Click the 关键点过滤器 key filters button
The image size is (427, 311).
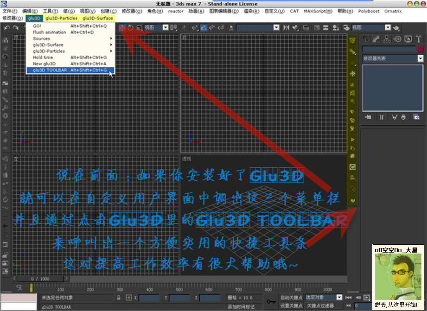click(x=324, y=305)
